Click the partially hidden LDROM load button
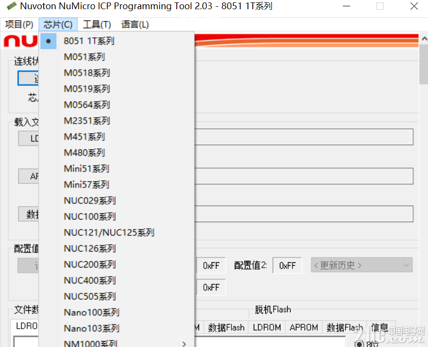The width and height of the screenshot is (428, 347). click(x=29, y=138)
